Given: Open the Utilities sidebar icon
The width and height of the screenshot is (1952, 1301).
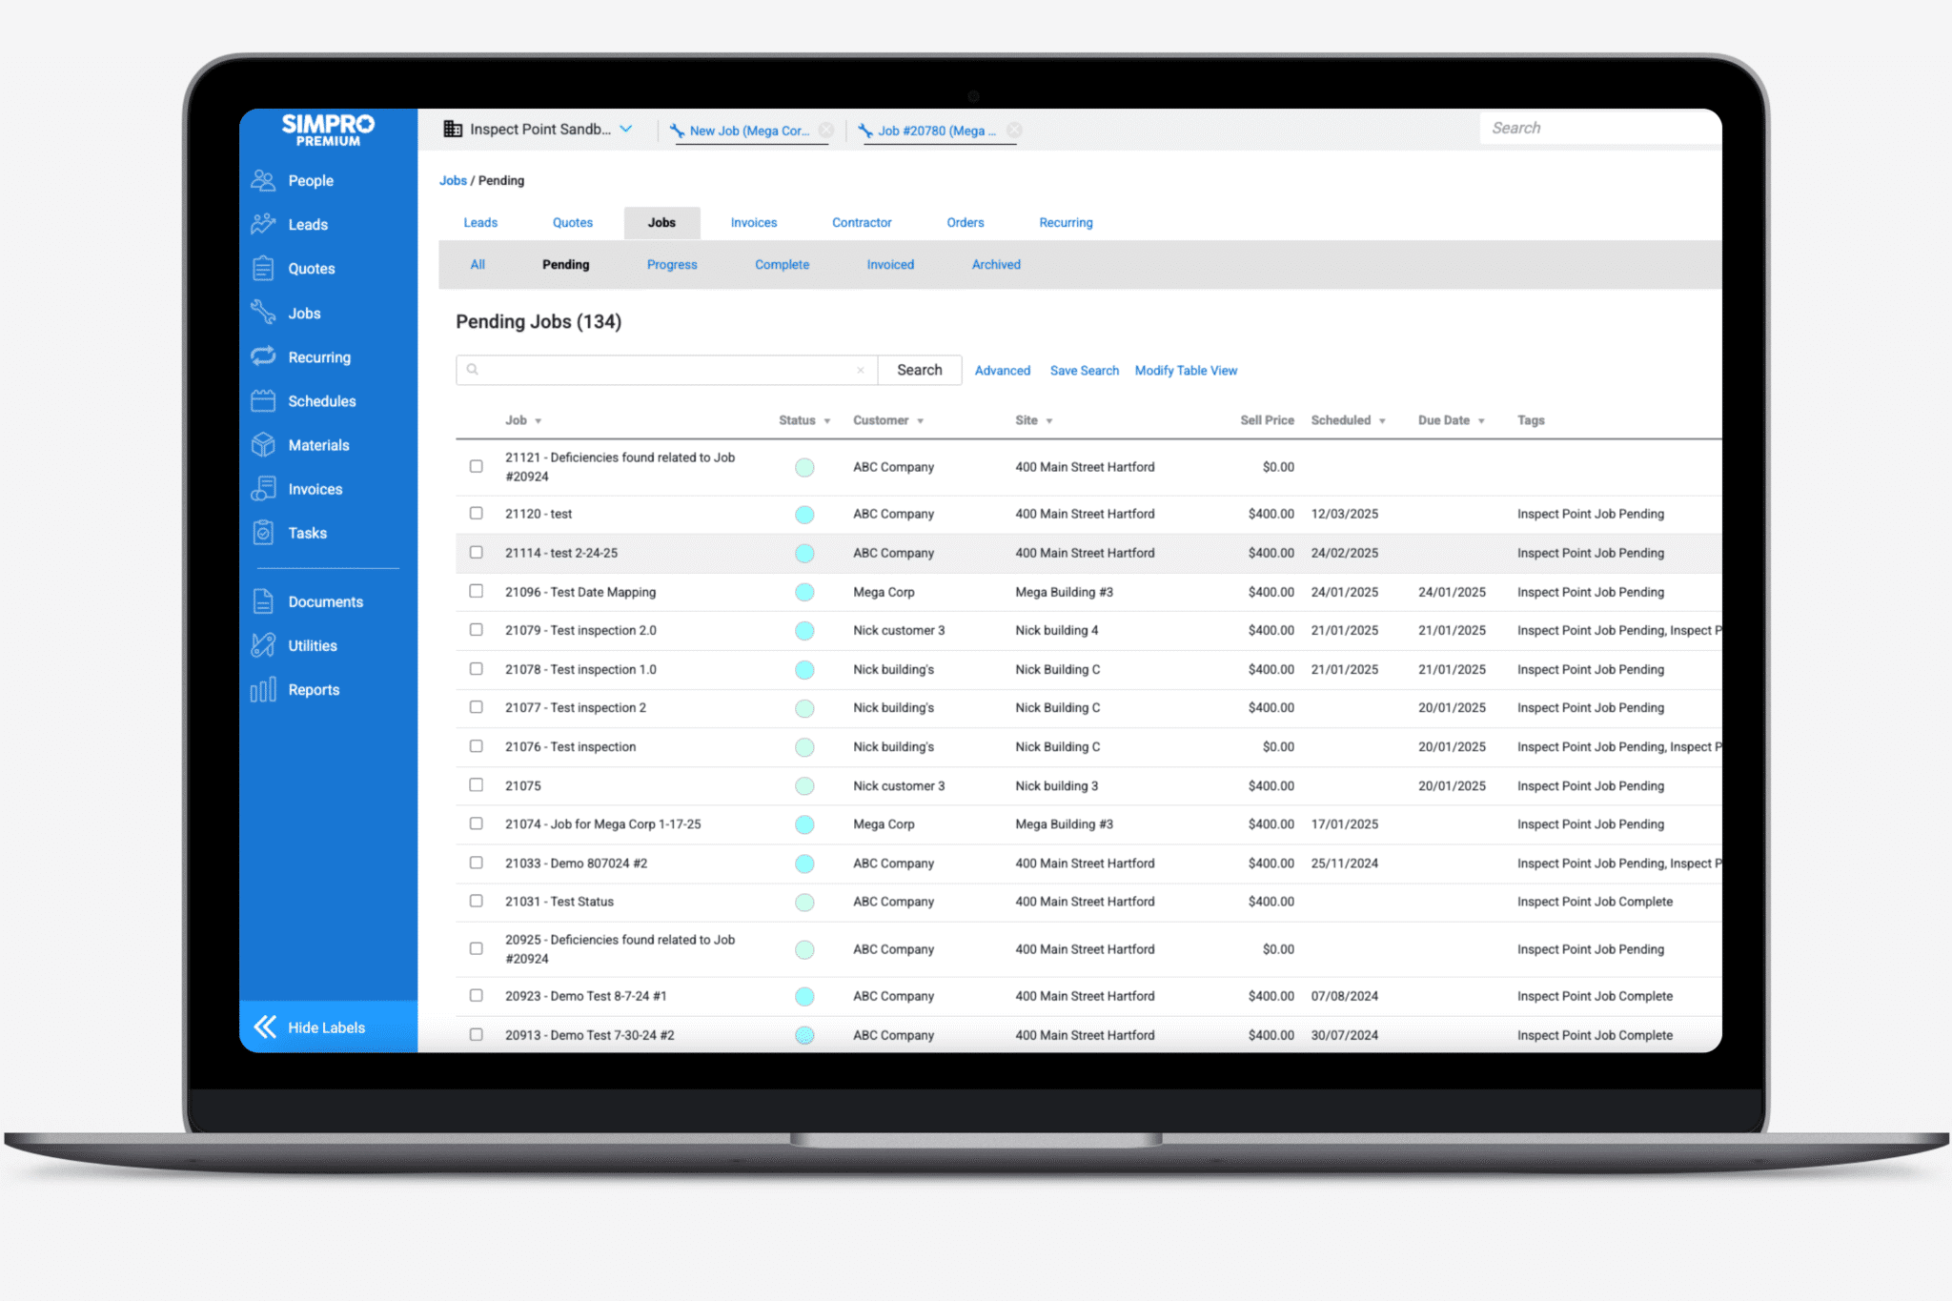Looking at the screenshot, I should point(263,645).
